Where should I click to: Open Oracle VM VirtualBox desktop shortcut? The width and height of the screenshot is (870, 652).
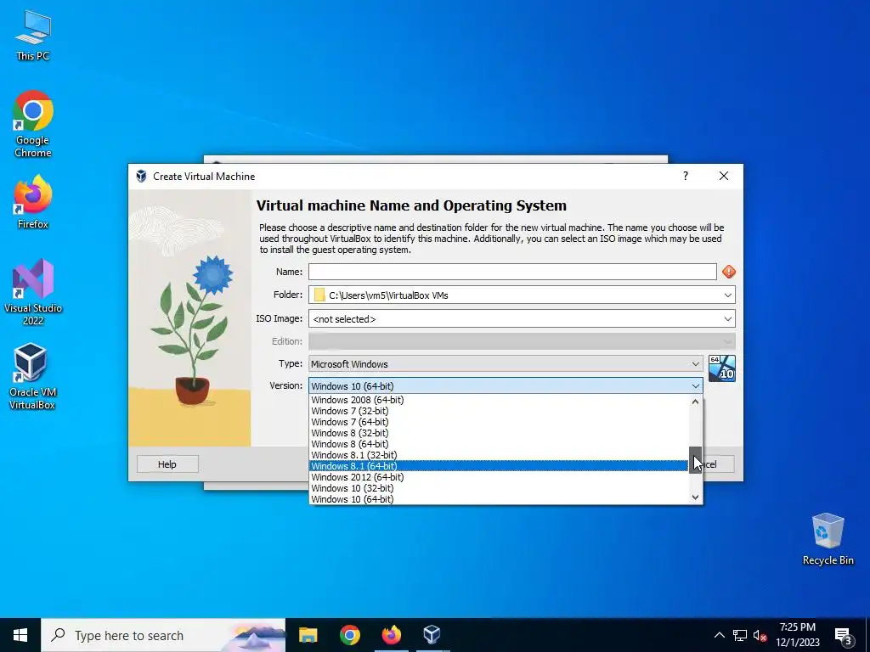(32, 376)
